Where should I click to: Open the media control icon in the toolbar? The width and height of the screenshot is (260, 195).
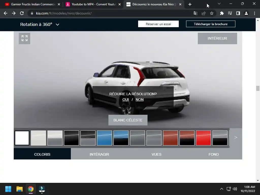(x=230, y=13)
